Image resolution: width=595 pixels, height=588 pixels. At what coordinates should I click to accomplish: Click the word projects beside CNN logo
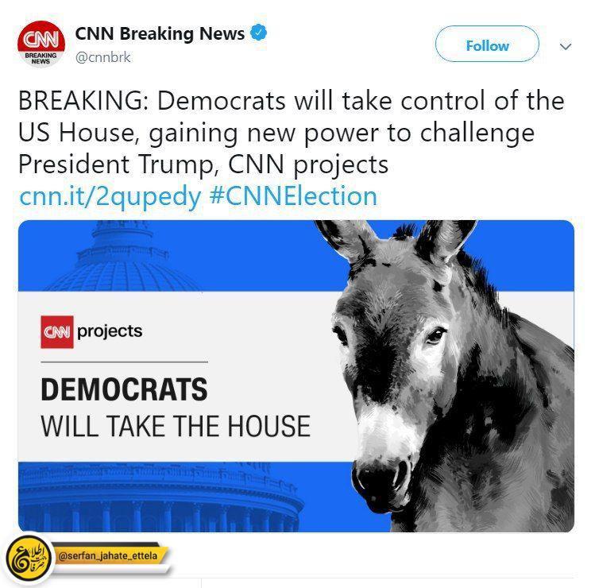(110, 331)
